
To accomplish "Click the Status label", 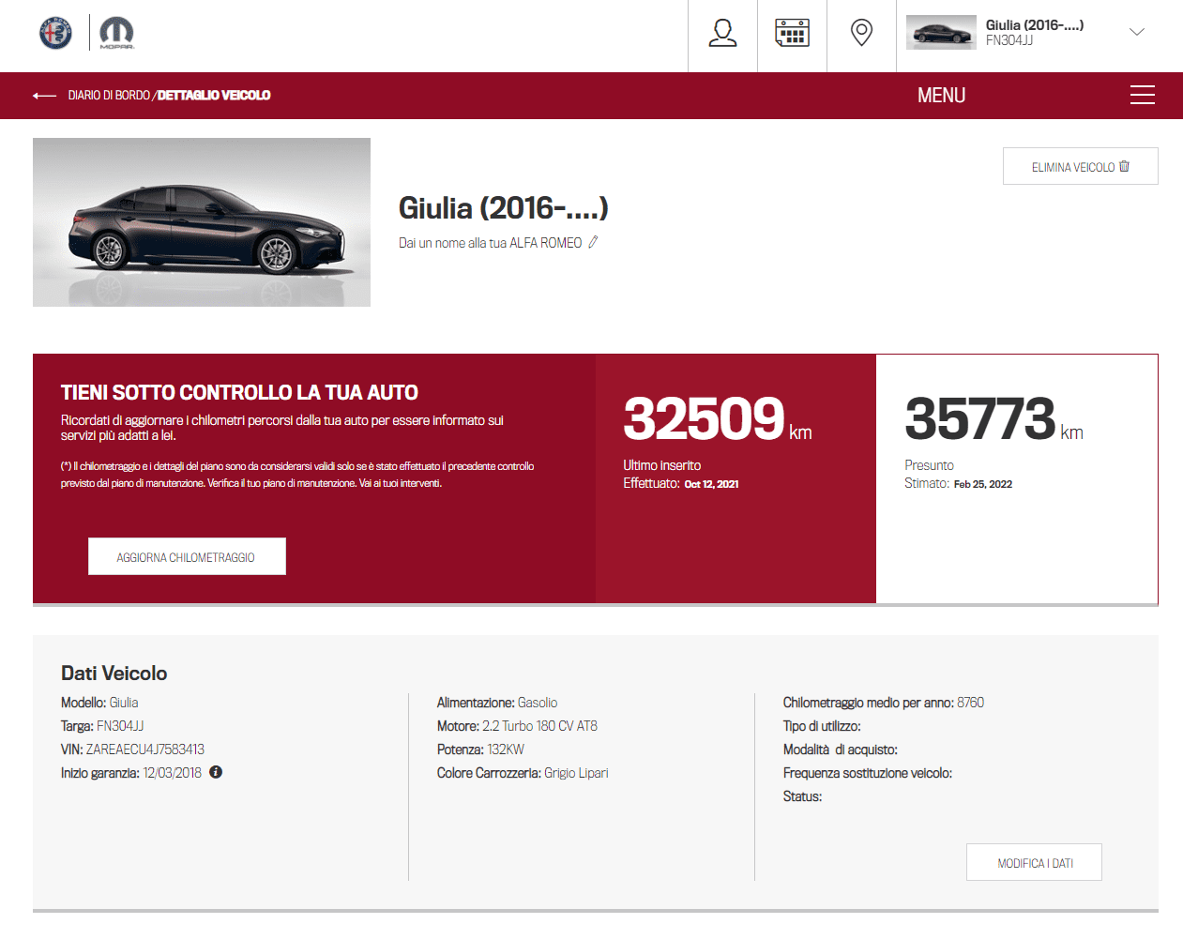I will click(x=802, y=796).
